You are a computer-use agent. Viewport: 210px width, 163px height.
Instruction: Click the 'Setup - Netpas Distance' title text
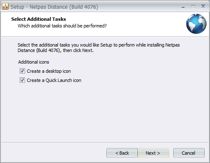(x=54, y=7)
